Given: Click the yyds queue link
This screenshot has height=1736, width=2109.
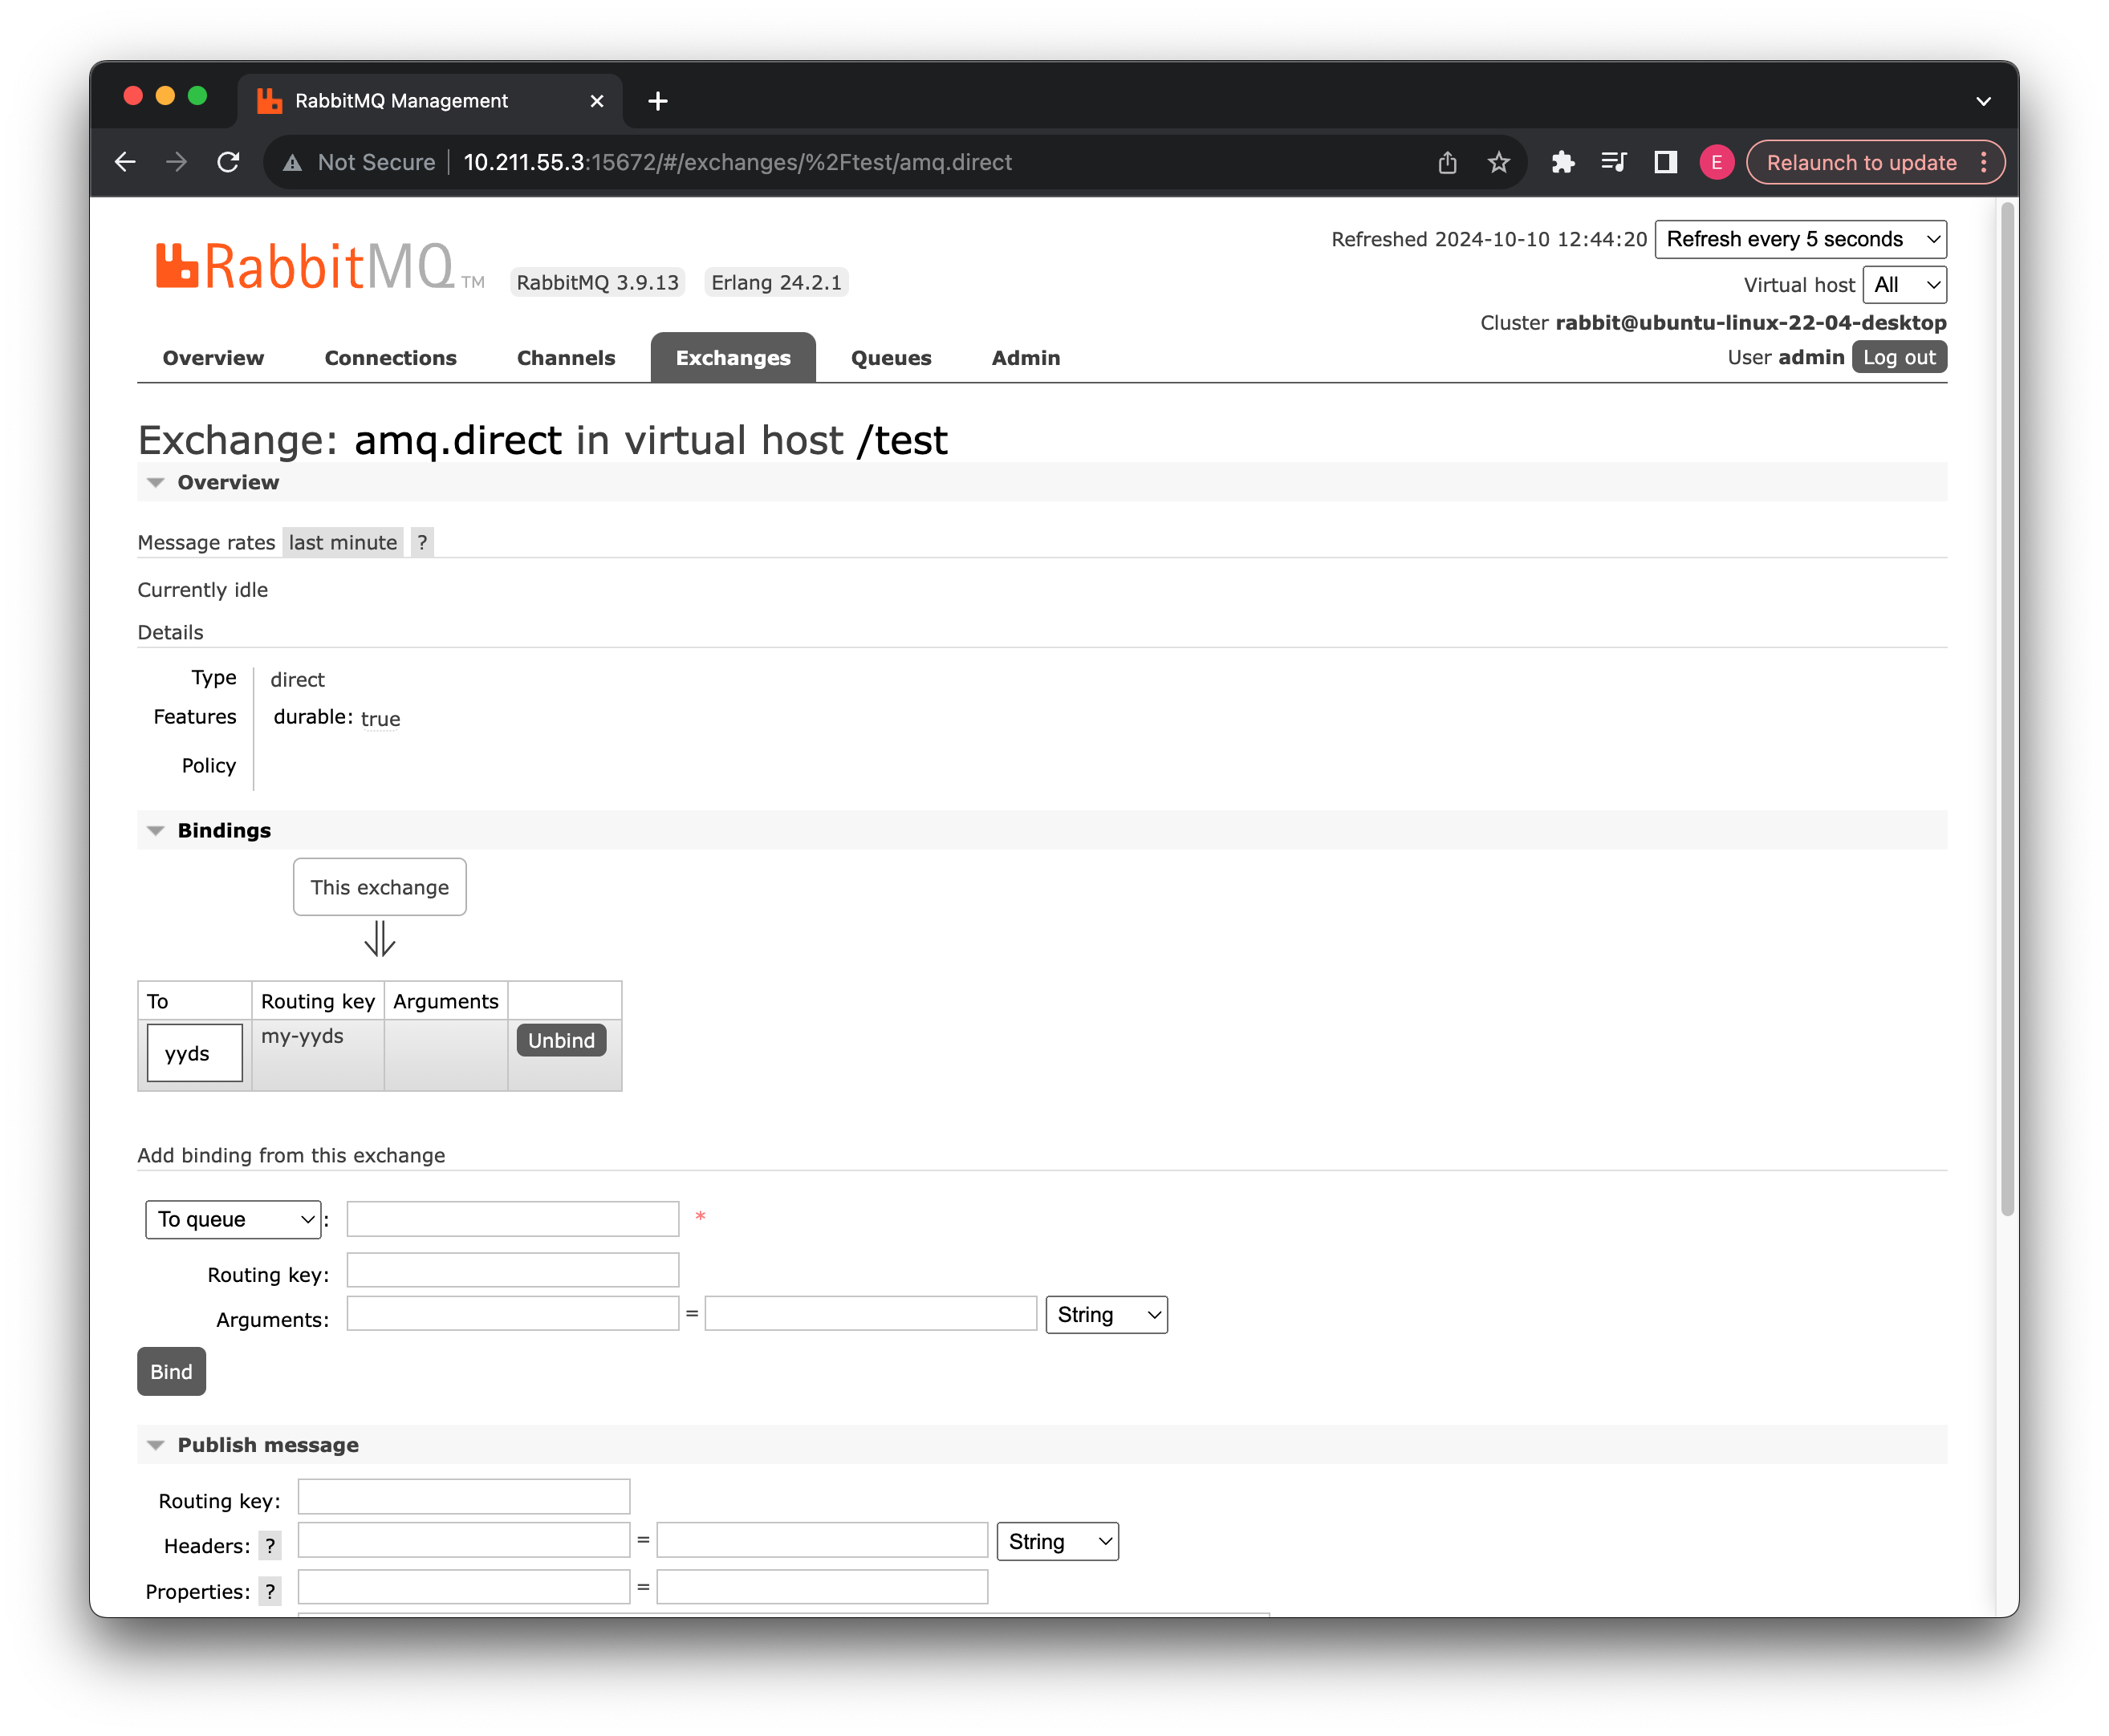Looking at the screenshot, I should tap(187, 1053).
